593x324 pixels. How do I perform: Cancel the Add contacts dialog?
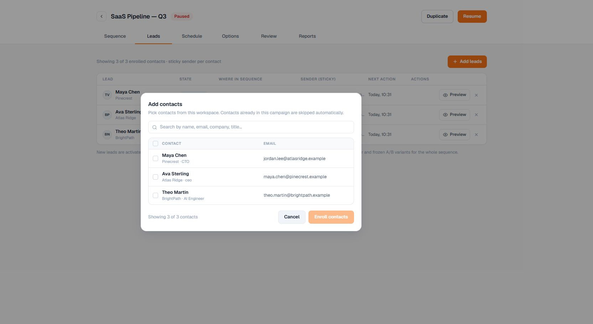click(292, 217)
